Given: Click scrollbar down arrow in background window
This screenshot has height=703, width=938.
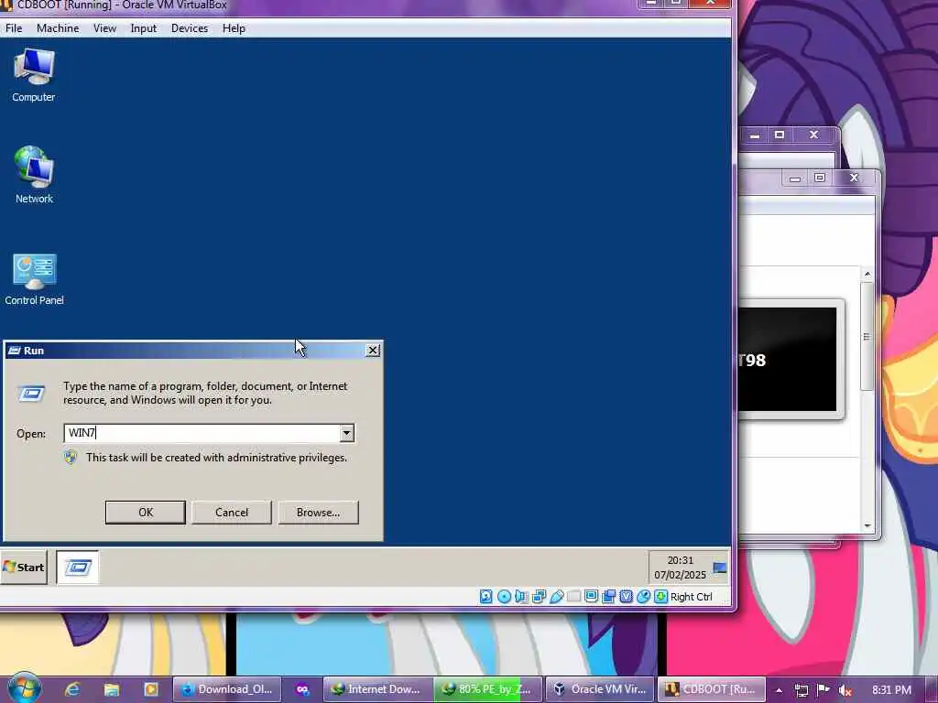Looking at the screenshot, I should pos(867,525).
